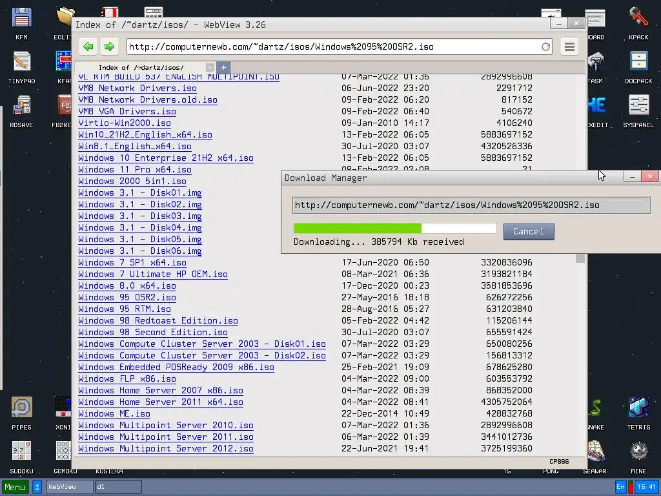Click the WebView page vertical scrollbar thumb
Image resolution: width=661 pixels, height=496 pixels.
pyautogui.click(x=580, y=258)
